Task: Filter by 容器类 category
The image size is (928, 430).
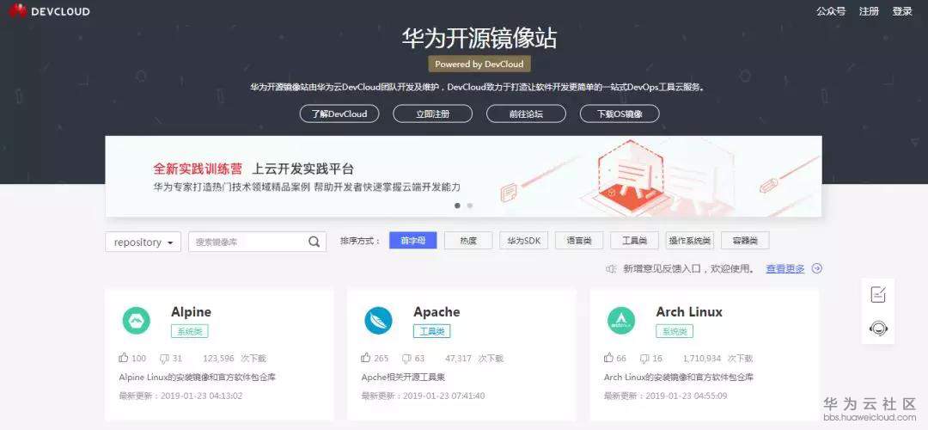Action: (745, 241)
